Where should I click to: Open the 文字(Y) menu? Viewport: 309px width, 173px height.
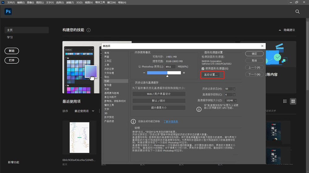pos(50,2)
